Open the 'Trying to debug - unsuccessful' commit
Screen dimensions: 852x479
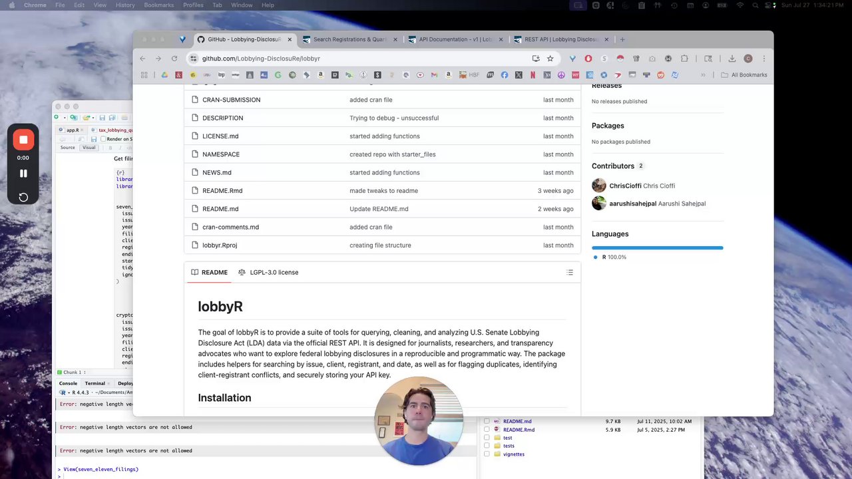[x=394, y=118]
